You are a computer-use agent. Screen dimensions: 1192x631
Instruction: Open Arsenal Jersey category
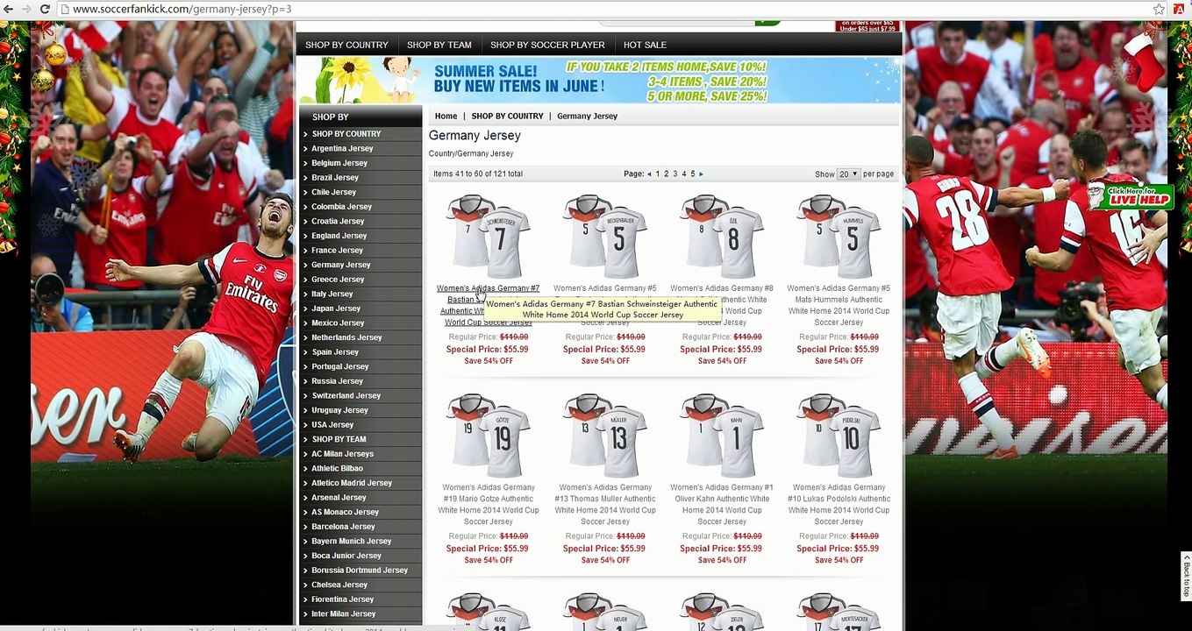click(x=339, y=498)
